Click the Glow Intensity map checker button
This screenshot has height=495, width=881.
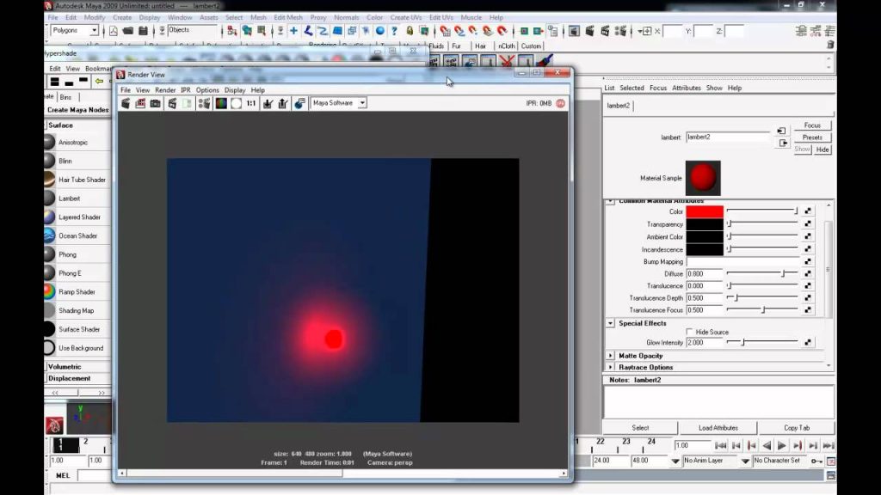(807, 342)
